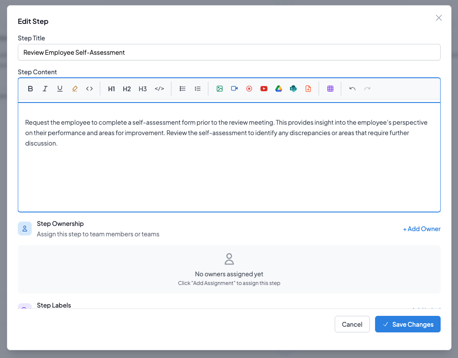Attach a Google Drive file
The image size is (458, 358).
[279, 89]
